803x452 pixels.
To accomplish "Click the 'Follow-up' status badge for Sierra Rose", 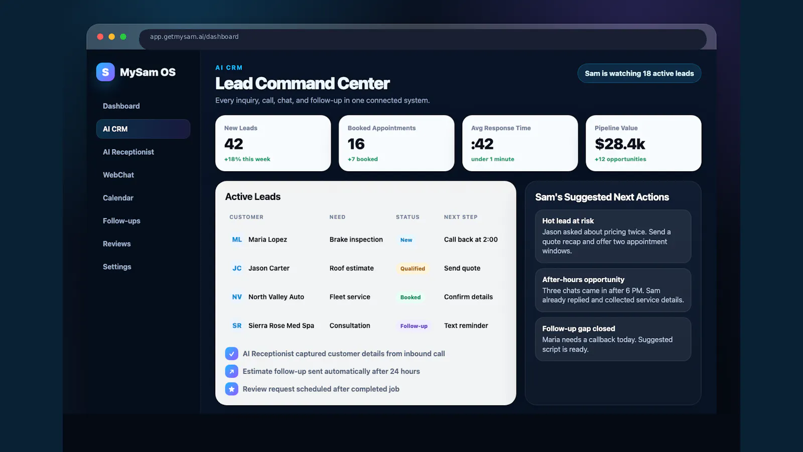I will point(414,326).
